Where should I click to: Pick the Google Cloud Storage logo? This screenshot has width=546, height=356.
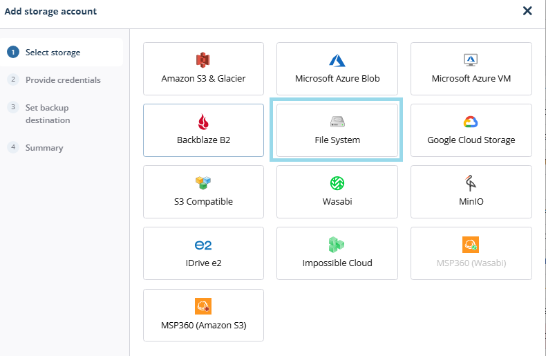click(471, 122)
